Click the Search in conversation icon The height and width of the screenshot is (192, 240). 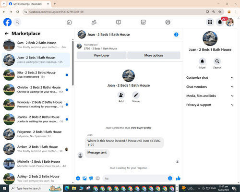[x=217, y=61]
